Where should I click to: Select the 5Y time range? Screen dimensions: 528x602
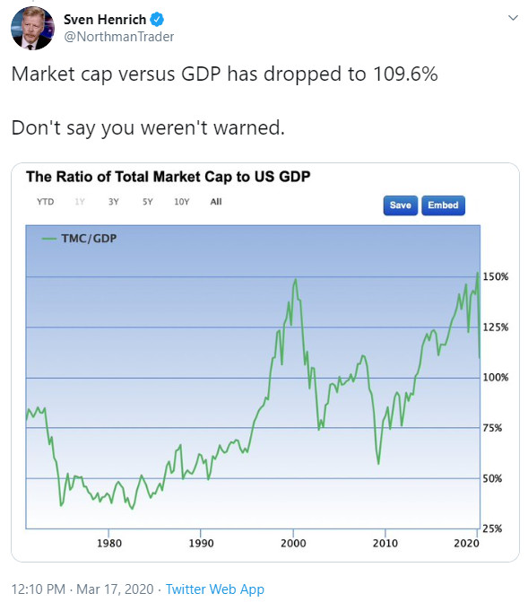coord(148,202)
